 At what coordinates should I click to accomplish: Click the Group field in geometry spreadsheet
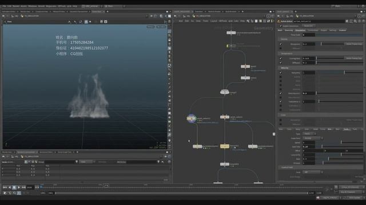tap(59, 162)
